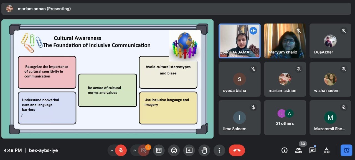Open meeting details info icon
Viewport: 355px width, 160px height.
(284, 150)
